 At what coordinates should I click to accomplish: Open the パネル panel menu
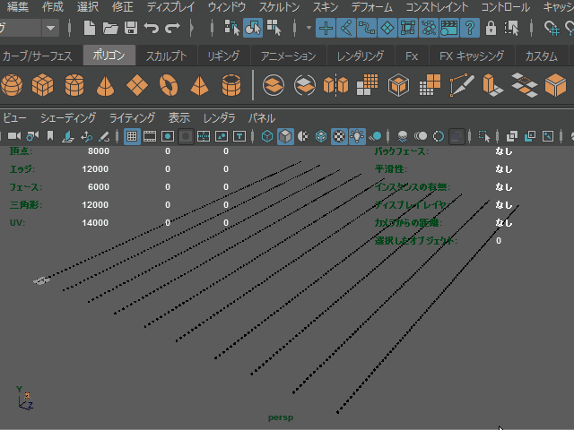(x=262, y=118)
